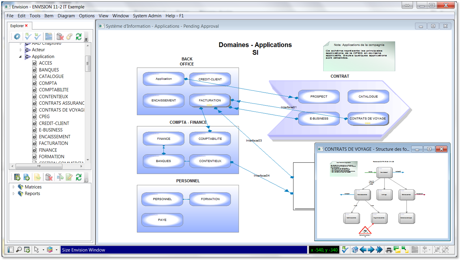461x261 pixels.
Task: Click the Explorer tree horizontal scrollbar
Action: pyautogui.click(x=38, y=166)
